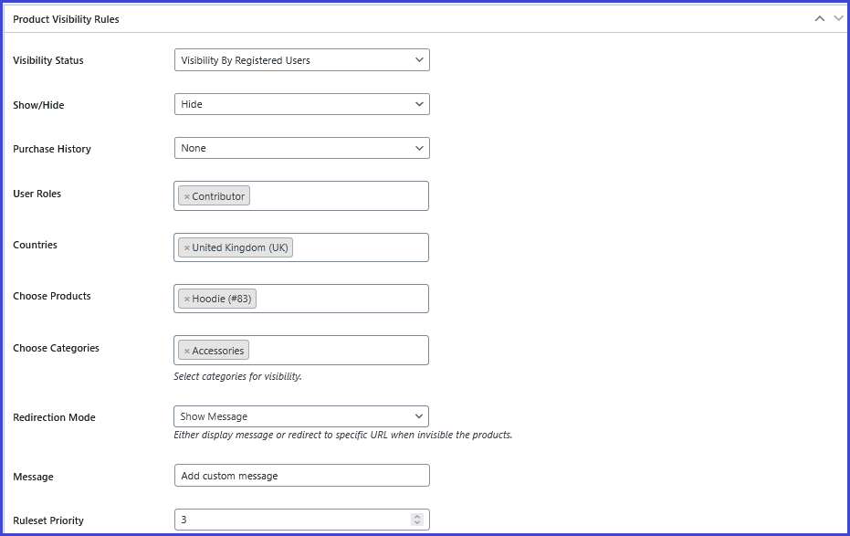Remove the United Kingdom (UK) country tag
Viewport: 850px width, 536px height.
pyautogui.click(x=187, y=247)
